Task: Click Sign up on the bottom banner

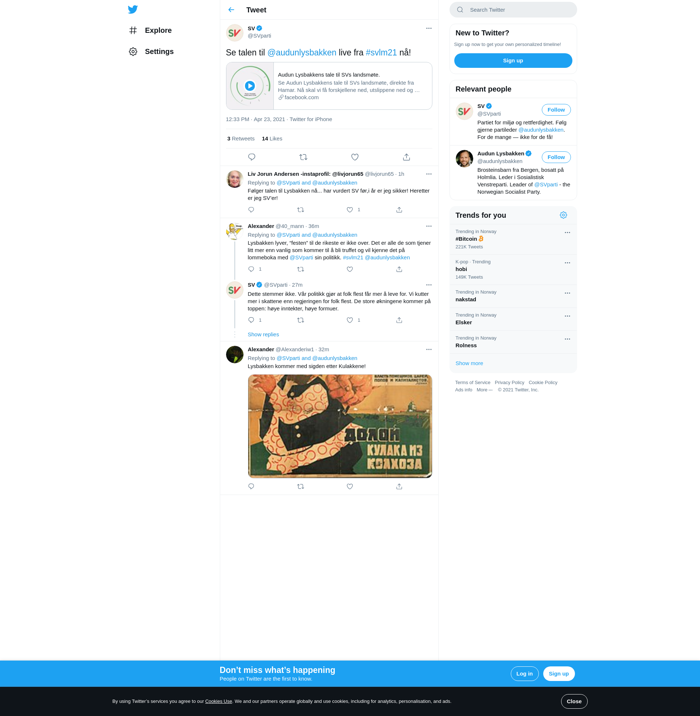Action: 559,674
